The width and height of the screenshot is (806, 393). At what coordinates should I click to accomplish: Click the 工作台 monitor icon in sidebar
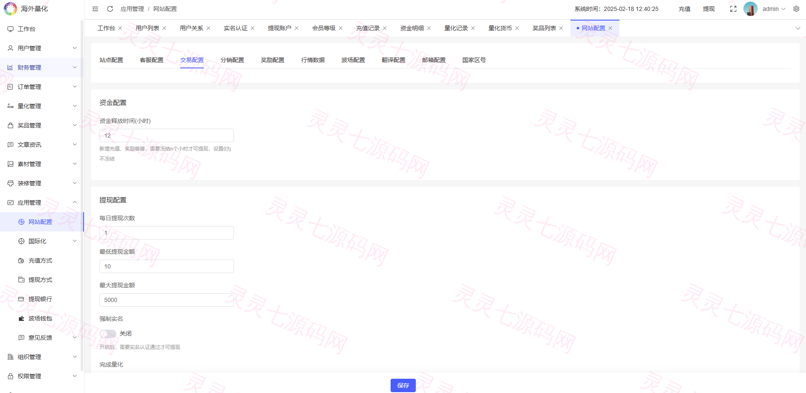click(x=11, y=29)
